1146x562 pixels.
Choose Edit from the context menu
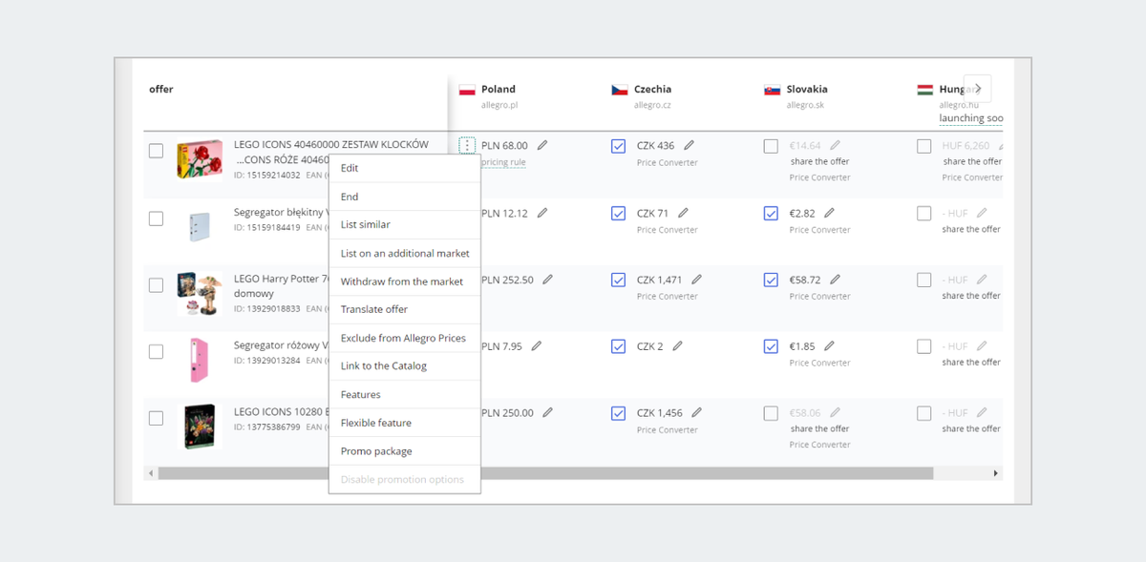click(405, 168)
